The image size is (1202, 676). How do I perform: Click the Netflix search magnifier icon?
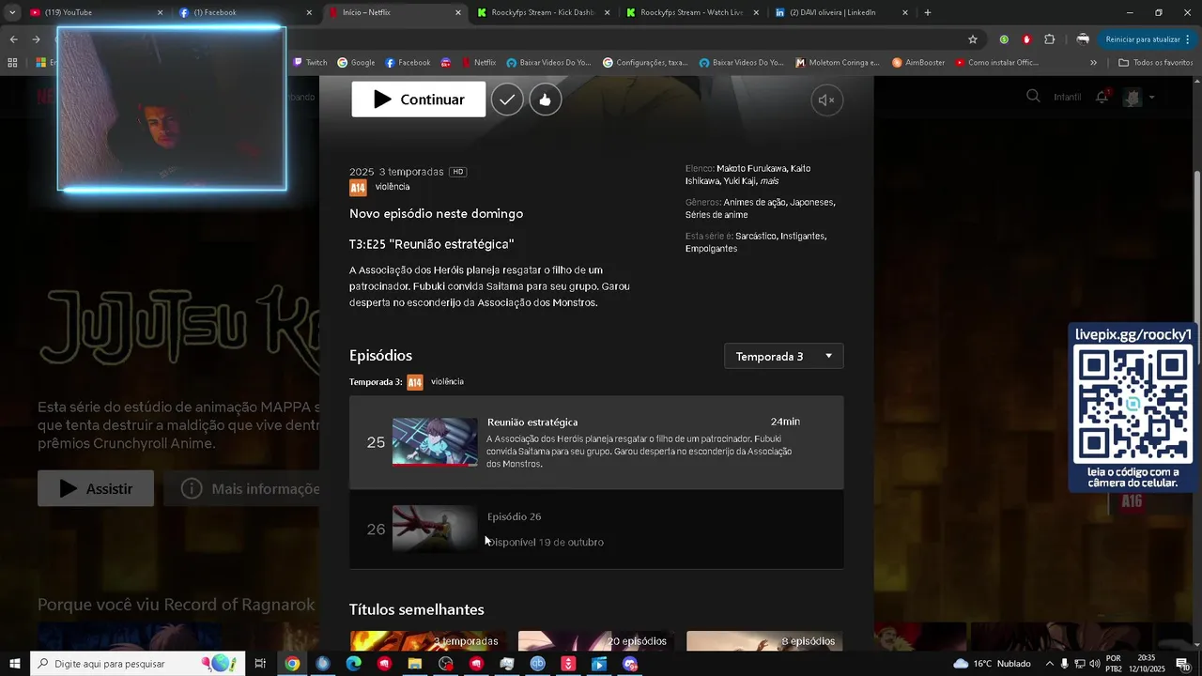(x=1033, y=97)
